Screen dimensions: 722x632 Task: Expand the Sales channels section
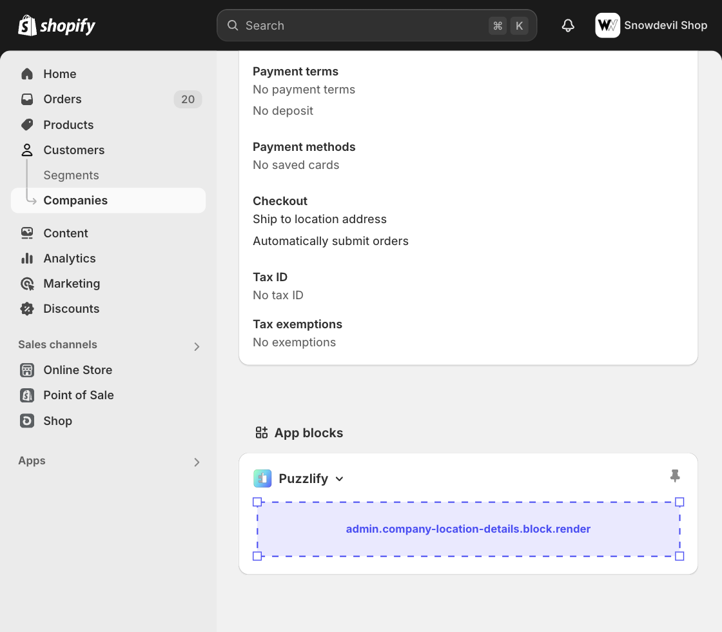(197, 346)
